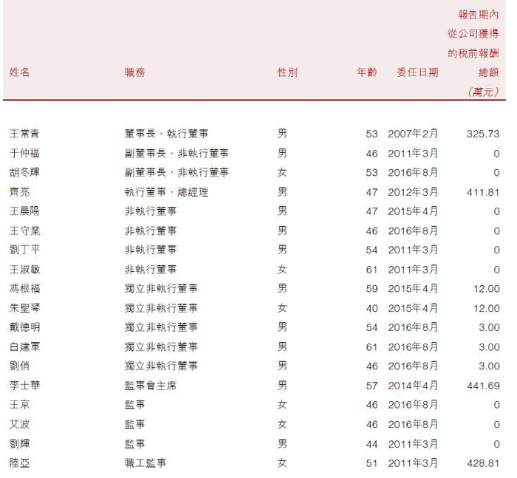Select the name 白建軍
Viewport: 517px width, 478px height.
click(24, 346)
